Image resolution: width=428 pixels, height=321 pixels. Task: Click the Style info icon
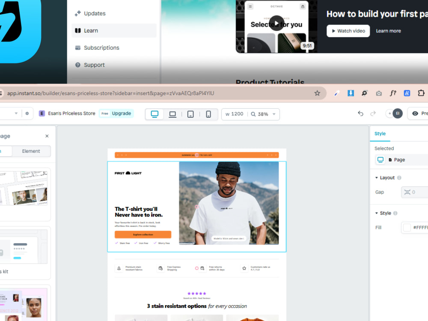click(x=395, y=213)
